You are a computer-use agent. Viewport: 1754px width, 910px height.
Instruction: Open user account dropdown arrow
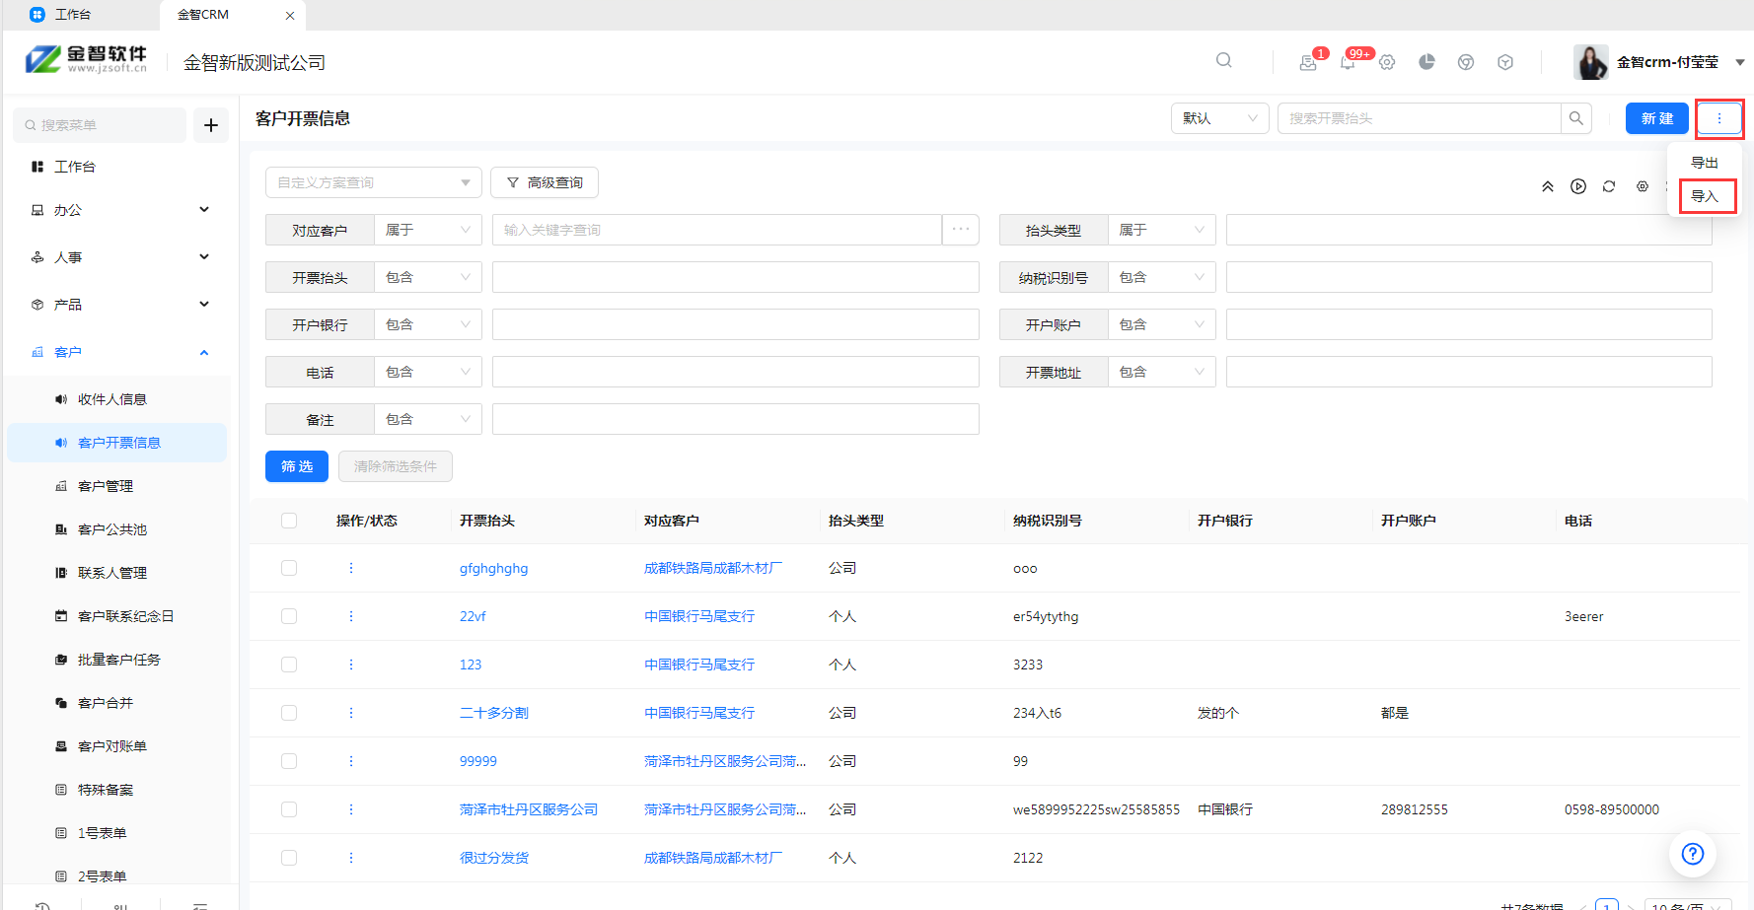pos(1739,62)
